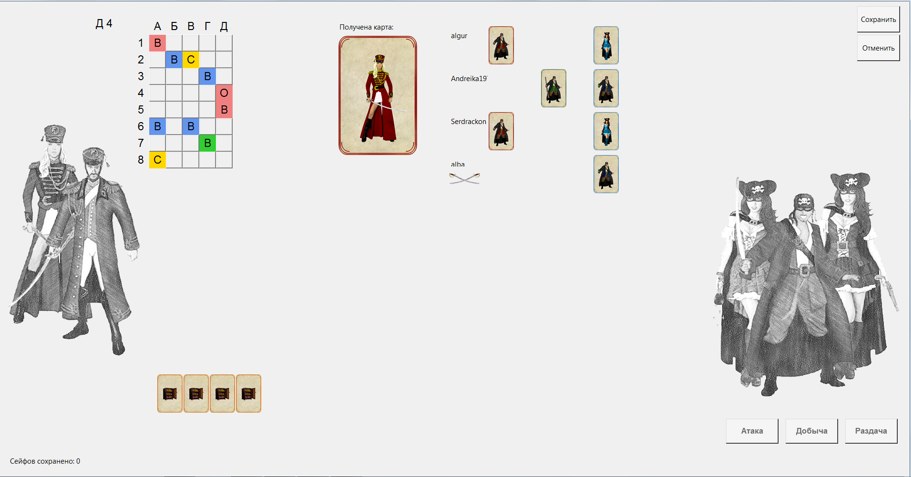Click the Добыча button
This screenshot has width=911, height=477.
click(811, 431)
